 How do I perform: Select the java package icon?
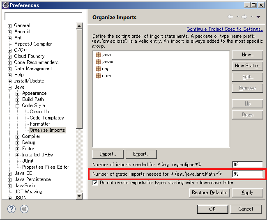(x=98, y=55)
